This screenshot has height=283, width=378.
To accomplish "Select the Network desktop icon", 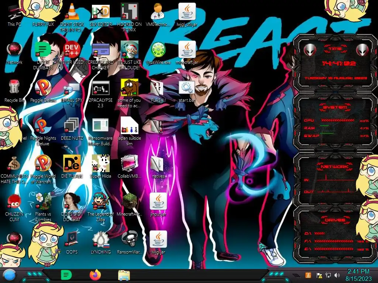I will coord(14,50).
